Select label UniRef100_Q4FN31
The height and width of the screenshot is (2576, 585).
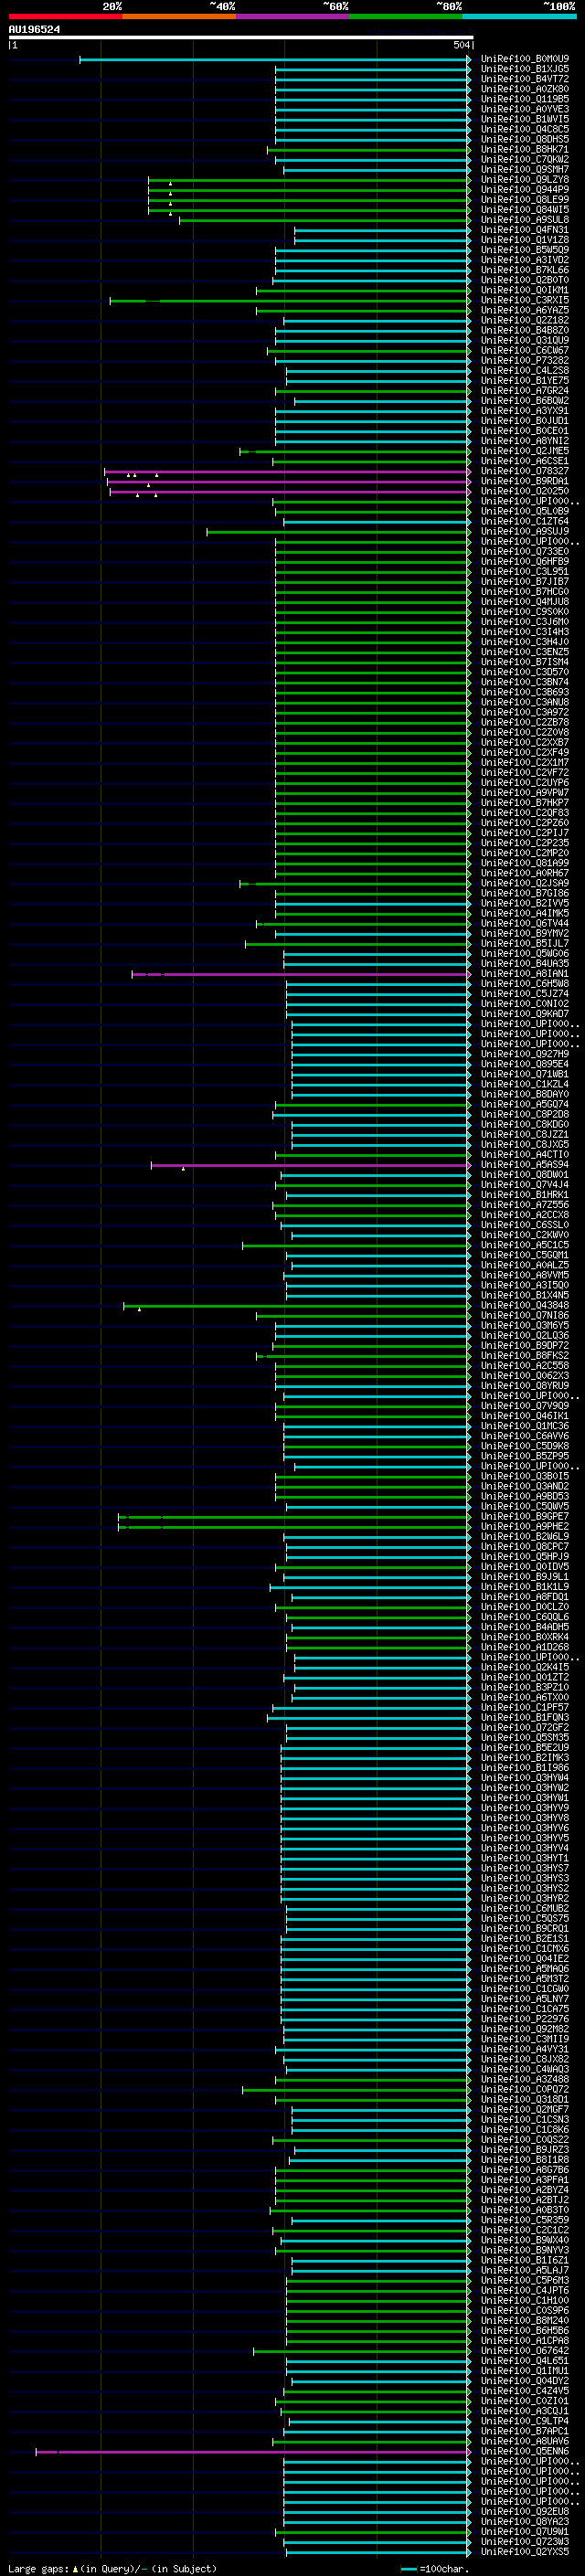[525, 230]
